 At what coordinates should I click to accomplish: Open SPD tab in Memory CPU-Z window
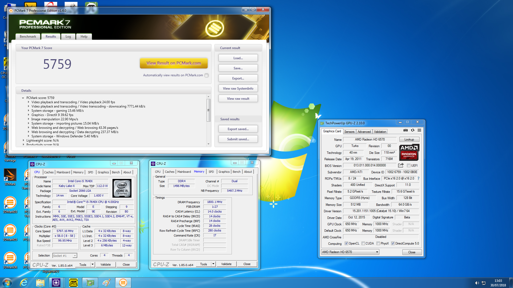click(x=211, y=172)
